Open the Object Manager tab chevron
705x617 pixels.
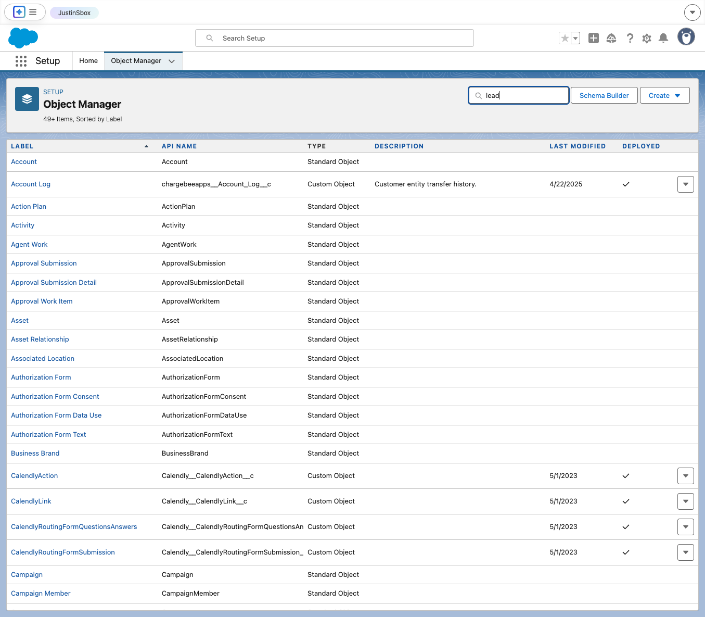click(x=172, y=61)
